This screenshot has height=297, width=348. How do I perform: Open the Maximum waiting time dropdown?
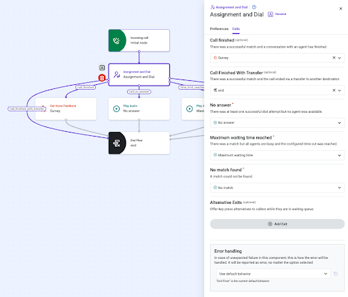(x=277, y=155)
